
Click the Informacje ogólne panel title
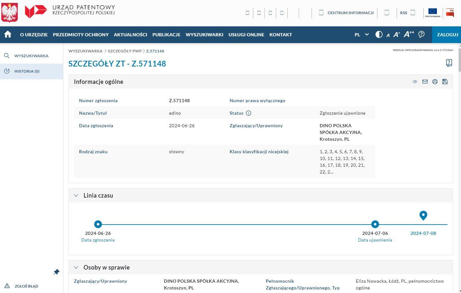point(99,82)
